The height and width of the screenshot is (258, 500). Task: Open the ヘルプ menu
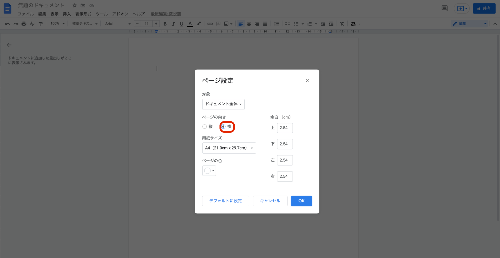pos(139,14)
